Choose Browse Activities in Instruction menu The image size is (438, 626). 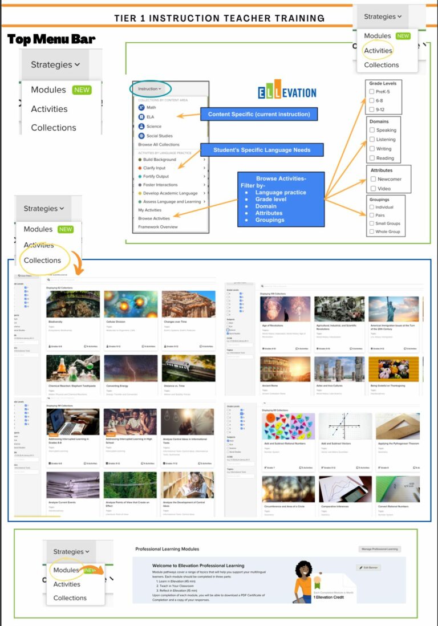point(154,218)
